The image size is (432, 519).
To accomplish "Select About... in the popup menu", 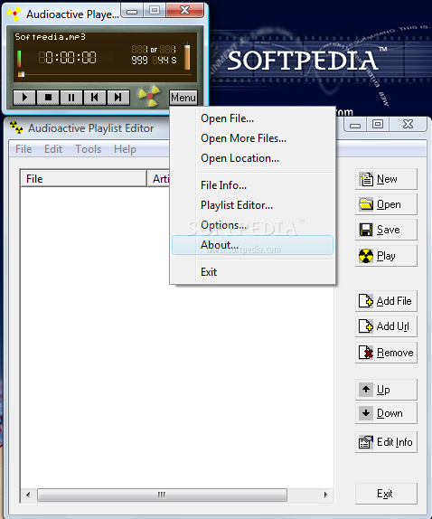I will (x=252, y=245).
